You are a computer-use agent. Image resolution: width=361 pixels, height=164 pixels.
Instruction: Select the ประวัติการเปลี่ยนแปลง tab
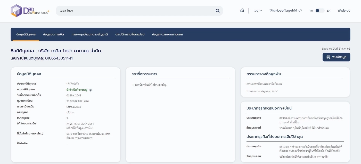(x=130, y=34)
